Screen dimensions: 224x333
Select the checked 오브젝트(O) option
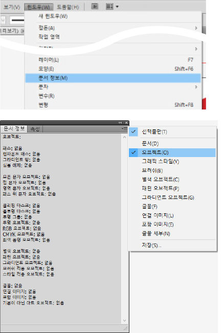point(172,152)
